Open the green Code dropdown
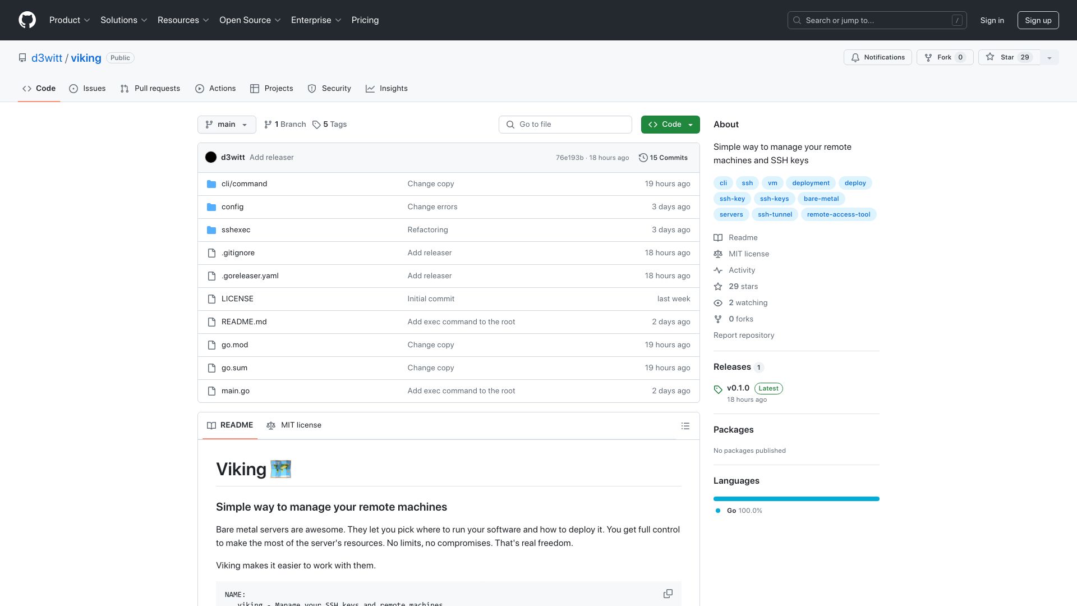The height and width of the screenshot is (606, 1077). [670, 125]
